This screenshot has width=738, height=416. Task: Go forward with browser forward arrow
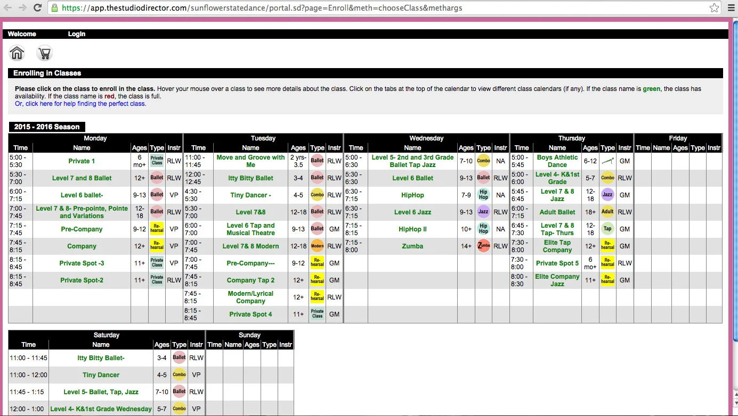coord(22,8)
